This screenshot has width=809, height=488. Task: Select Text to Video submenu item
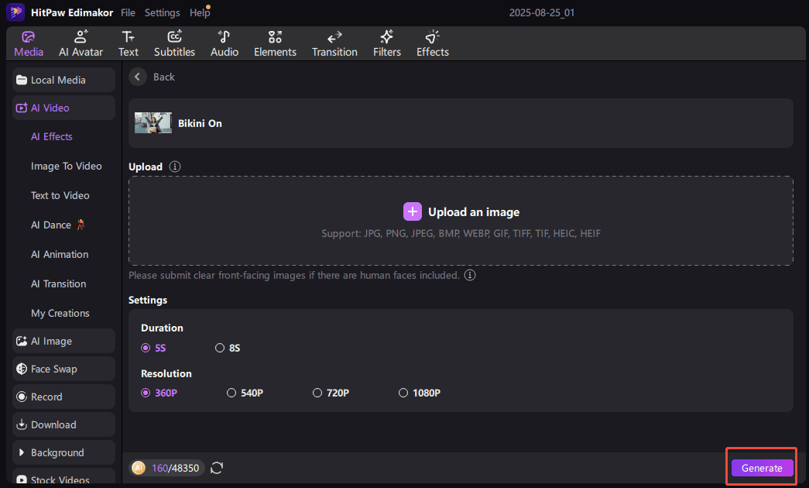60,196
